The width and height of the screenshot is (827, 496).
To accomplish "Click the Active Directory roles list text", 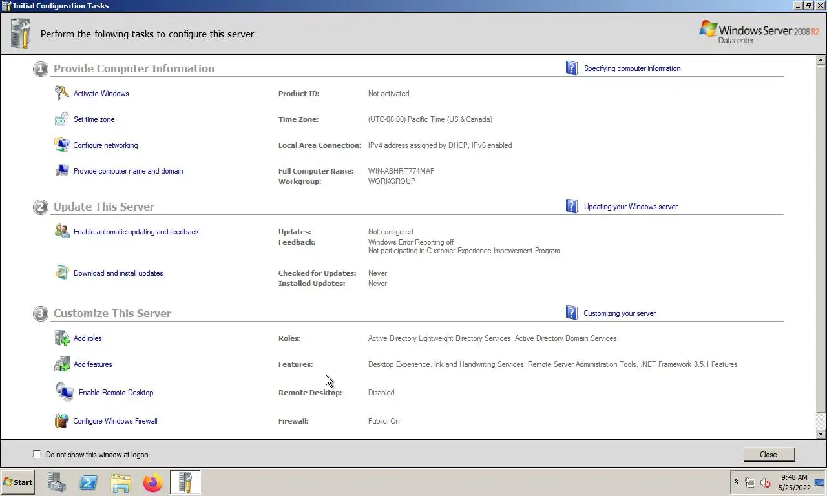I will [x=492, y=338].
